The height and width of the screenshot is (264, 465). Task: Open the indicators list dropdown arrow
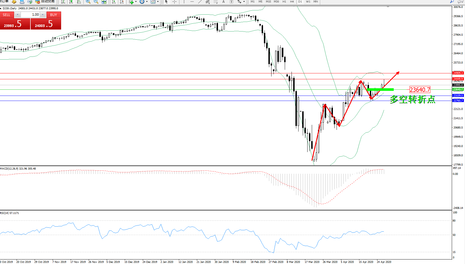[x=136, y=2]
